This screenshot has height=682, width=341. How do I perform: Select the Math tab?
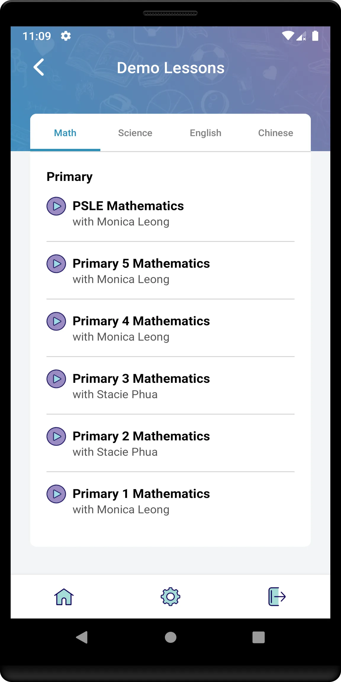click(65, 133)
